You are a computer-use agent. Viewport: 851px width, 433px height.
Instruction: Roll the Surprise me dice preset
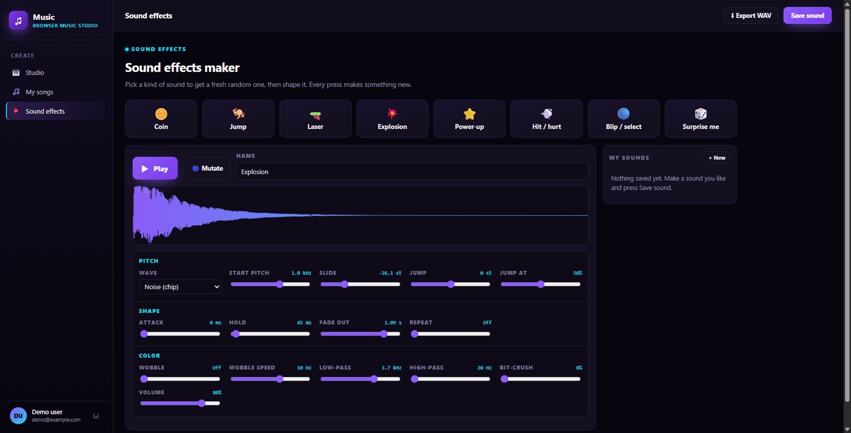701,119
